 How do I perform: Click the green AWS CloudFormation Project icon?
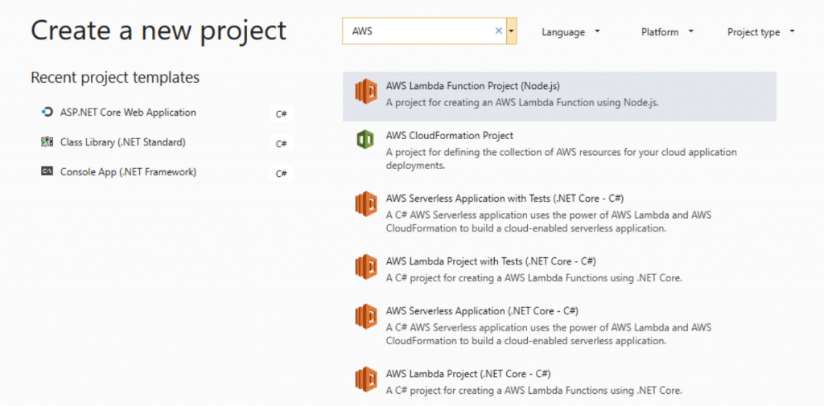366,141
